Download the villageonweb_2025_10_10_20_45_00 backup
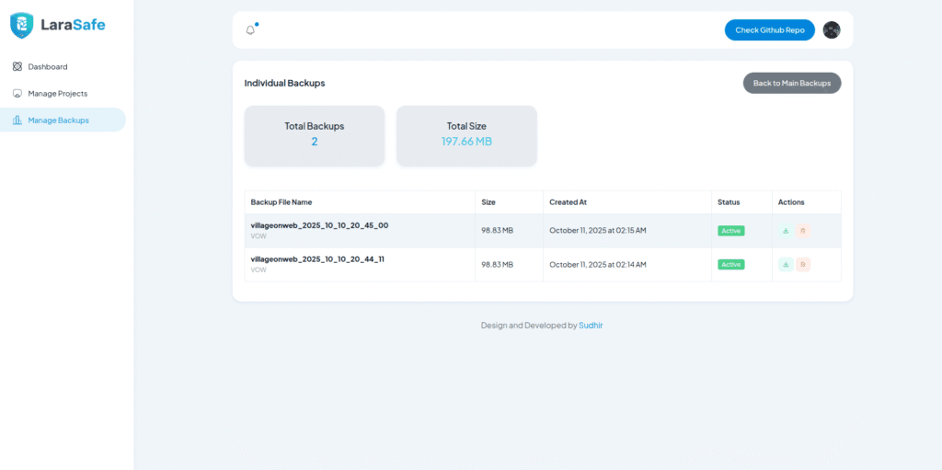Viewport: 942px width, 470px height. [786, 231]
